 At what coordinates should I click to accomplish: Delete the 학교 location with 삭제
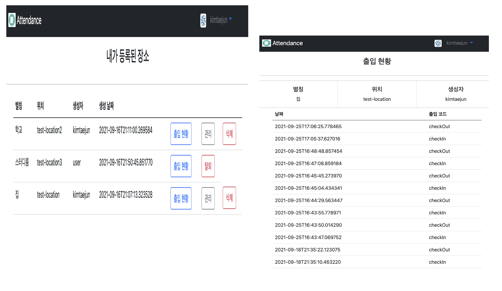[x=229, y=134]
